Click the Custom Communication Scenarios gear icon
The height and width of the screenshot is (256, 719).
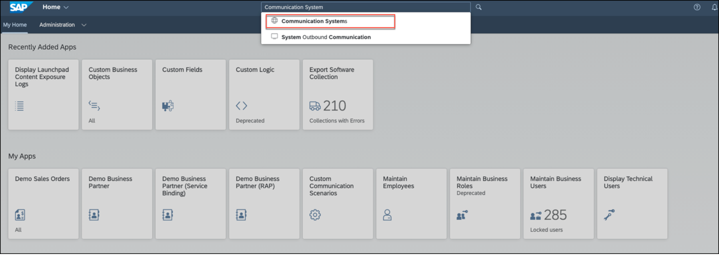point(315,215)
